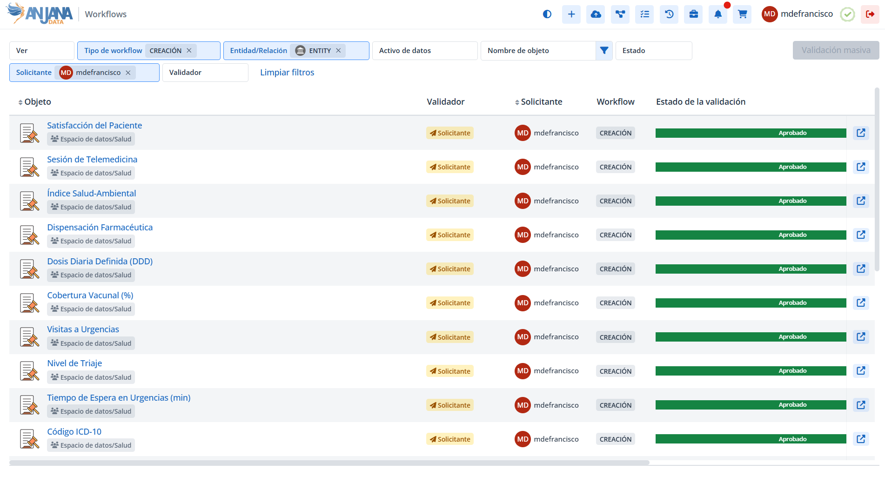885x477 pixels.
Task: Remove the CREACIÓN workflow type filter
Action: (x=189, y=51)
